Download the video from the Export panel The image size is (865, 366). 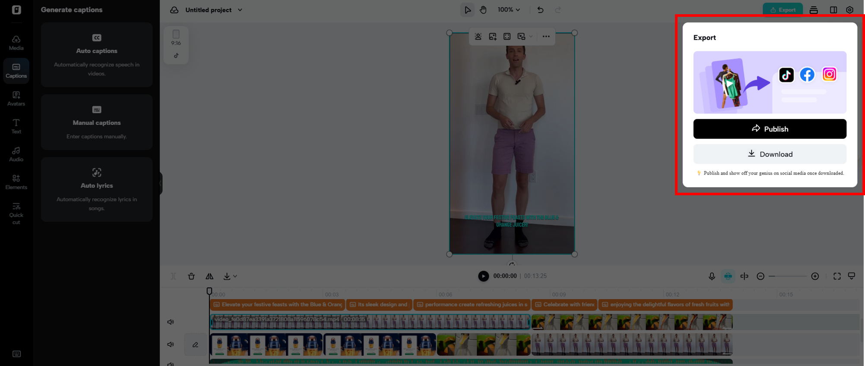click(770, 154)
